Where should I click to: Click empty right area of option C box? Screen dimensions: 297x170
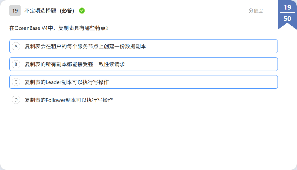193,82
